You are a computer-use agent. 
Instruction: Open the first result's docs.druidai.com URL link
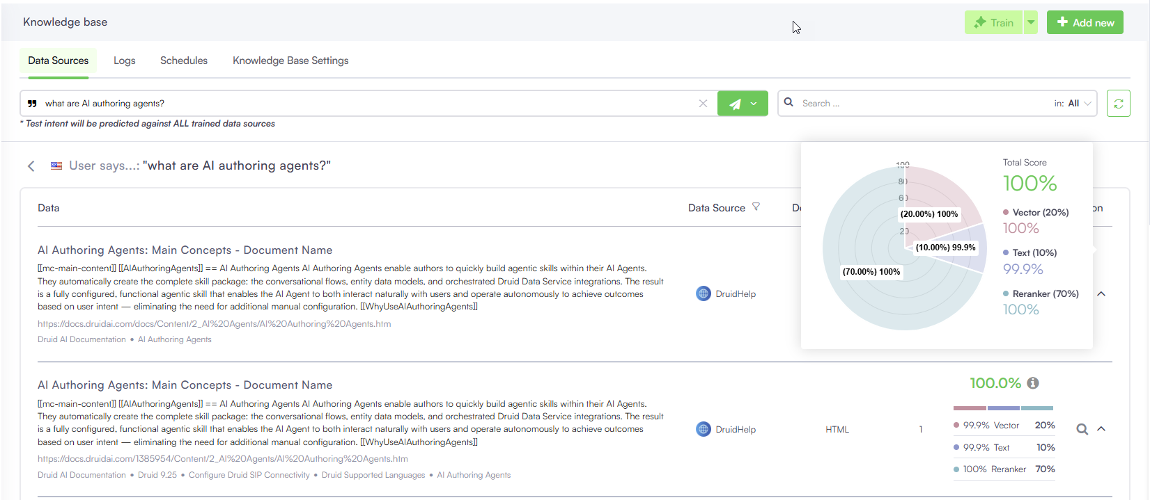215,324
